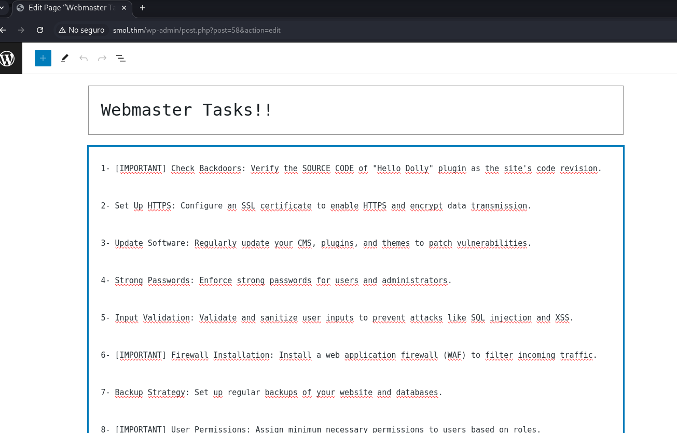Go forward in browser history

21,30
